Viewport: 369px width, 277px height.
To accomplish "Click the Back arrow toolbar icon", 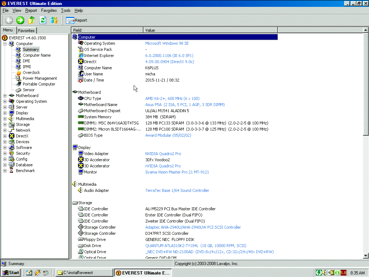I will (x=9, y=20).
